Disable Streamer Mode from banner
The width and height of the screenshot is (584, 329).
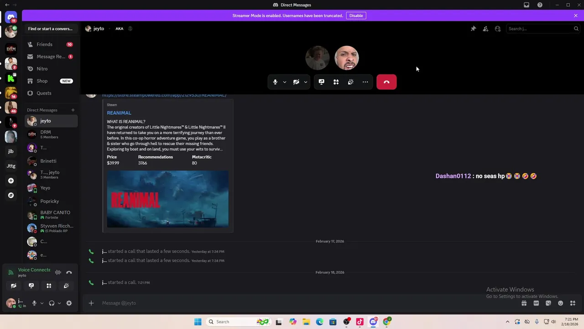tap(356, 16)
